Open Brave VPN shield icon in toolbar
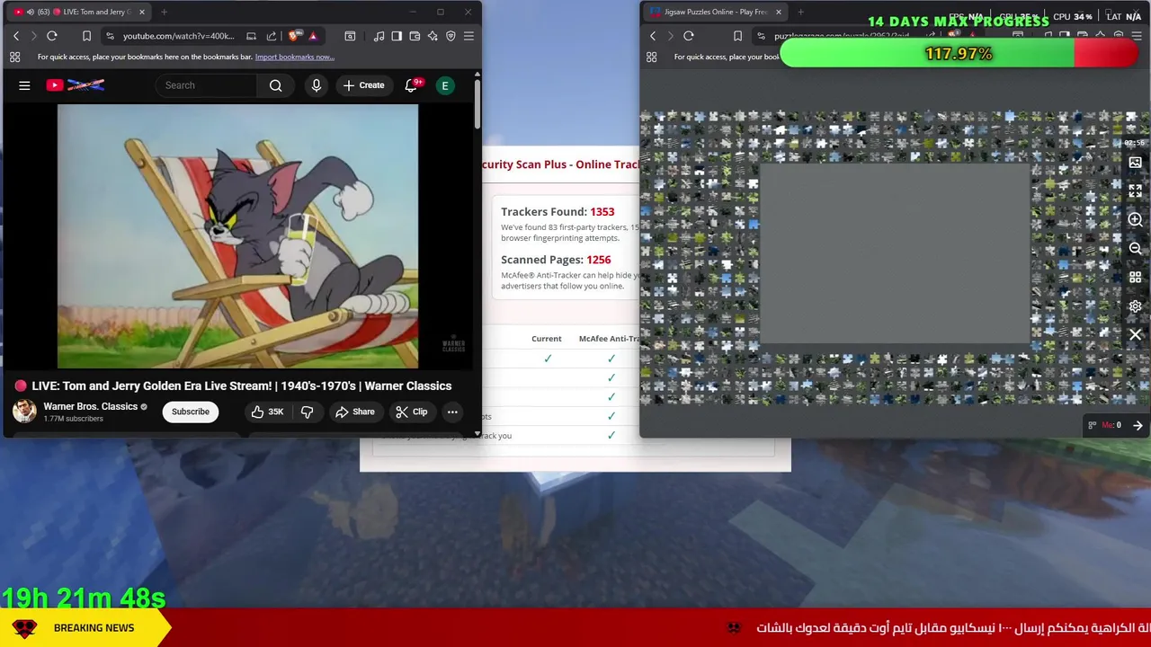 451,36
